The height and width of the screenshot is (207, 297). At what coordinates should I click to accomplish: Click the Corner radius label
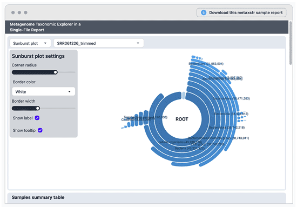24,65
